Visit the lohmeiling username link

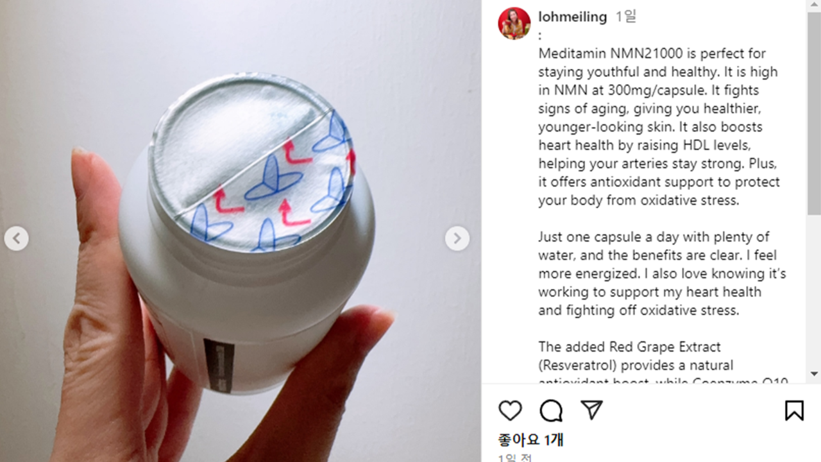pyautogui.click(x=573, y=17)
